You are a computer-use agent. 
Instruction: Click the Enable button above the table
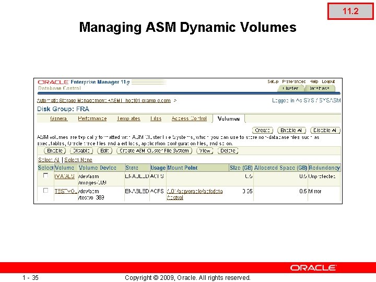coord(55,150)
